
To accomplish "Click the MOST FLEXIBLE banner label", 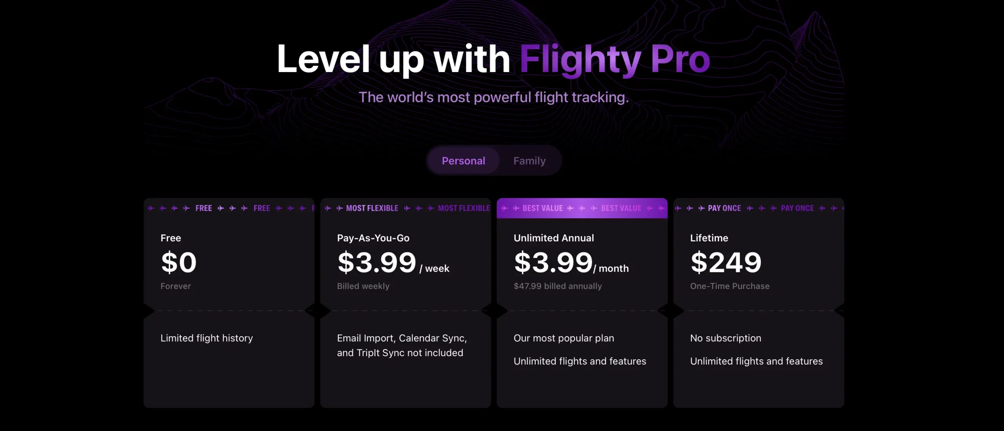I will [372, 208].
